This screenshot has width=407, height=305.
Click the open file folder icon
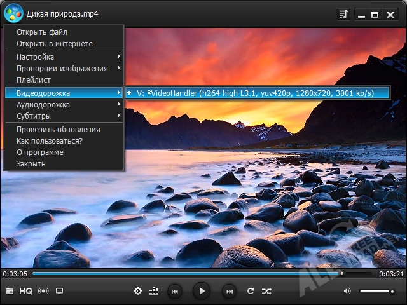(10, 291)
